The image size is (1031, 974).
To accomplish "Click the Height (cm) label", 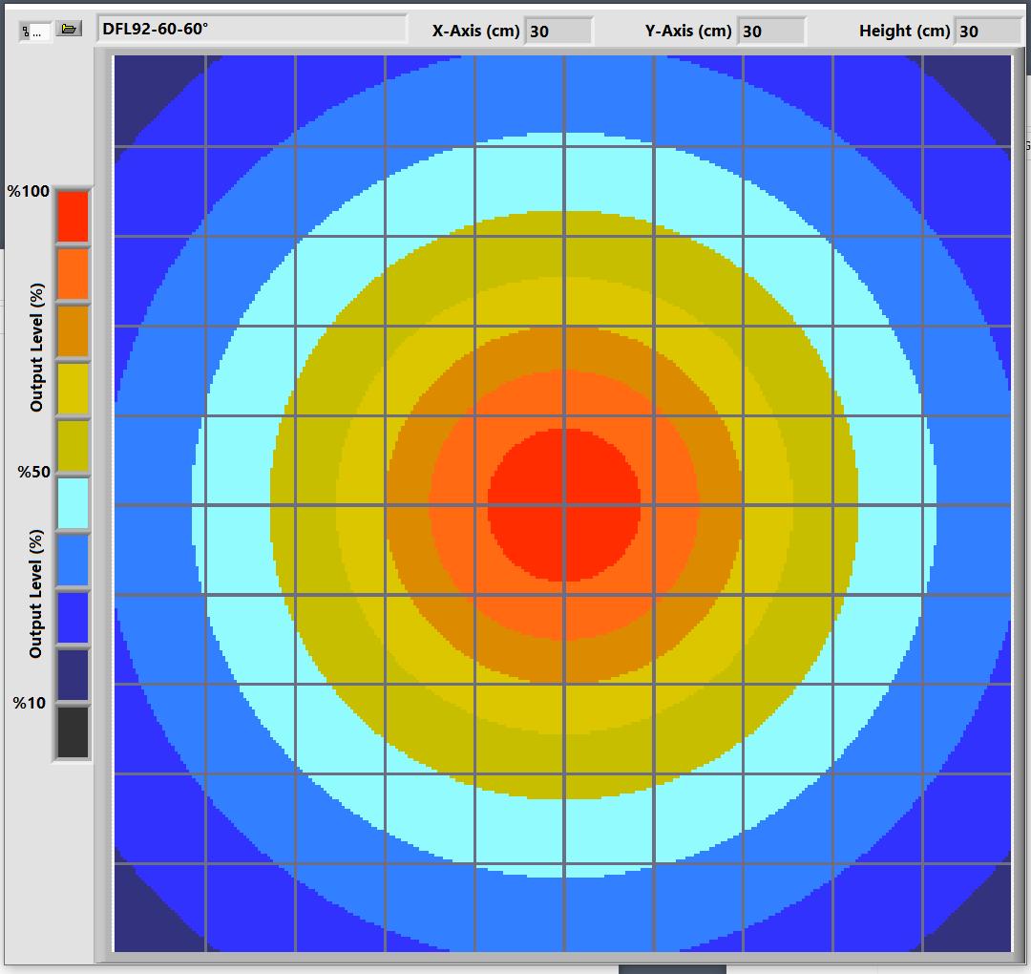I will pos(905,31).
